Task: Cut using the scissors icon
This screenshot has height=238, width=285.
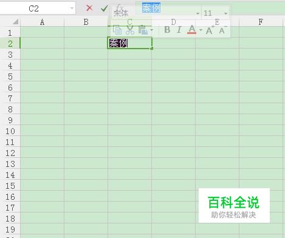Action: point(130,30)
